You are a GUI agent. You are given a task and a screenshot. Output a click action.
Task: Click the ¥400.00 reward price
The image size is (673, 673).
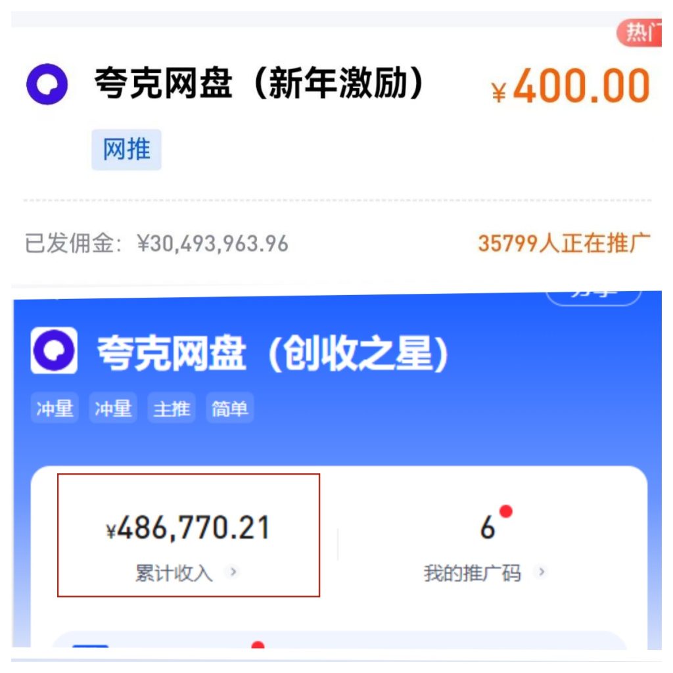point(571,86)
